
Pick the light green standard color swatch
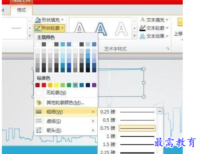click(63, 85)
